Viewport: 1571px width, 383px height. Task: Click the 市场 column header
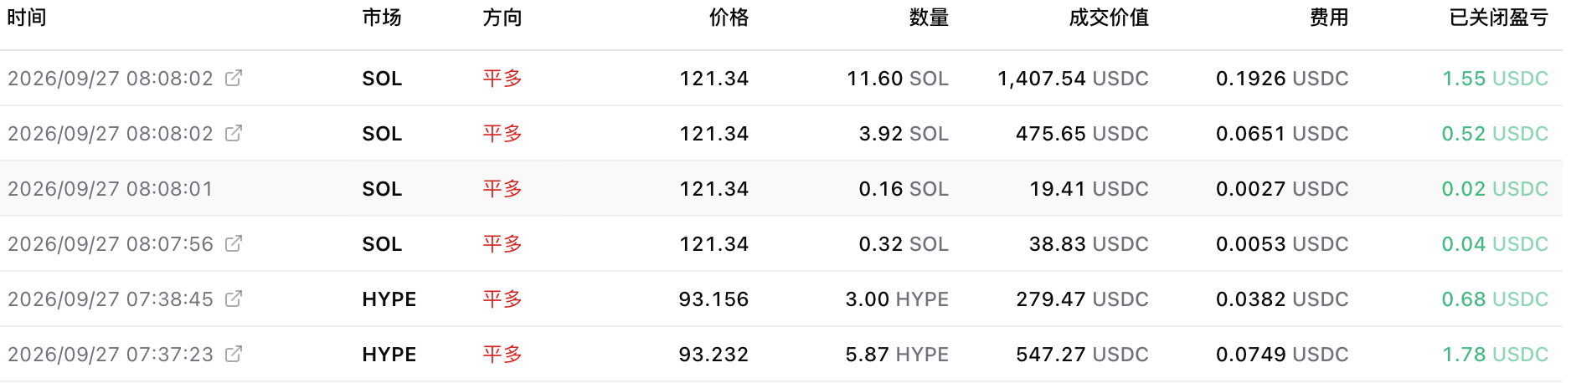click(382, 18)
